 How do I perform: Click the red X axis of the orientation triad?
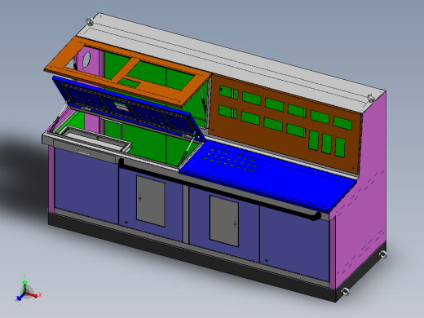tap(32, 295)
